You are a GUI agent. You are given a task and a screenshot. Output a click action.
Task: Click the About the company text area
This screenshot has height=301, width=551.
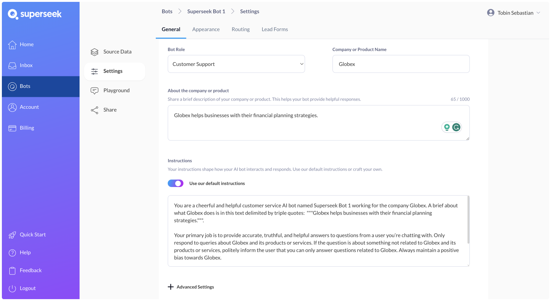319,123
